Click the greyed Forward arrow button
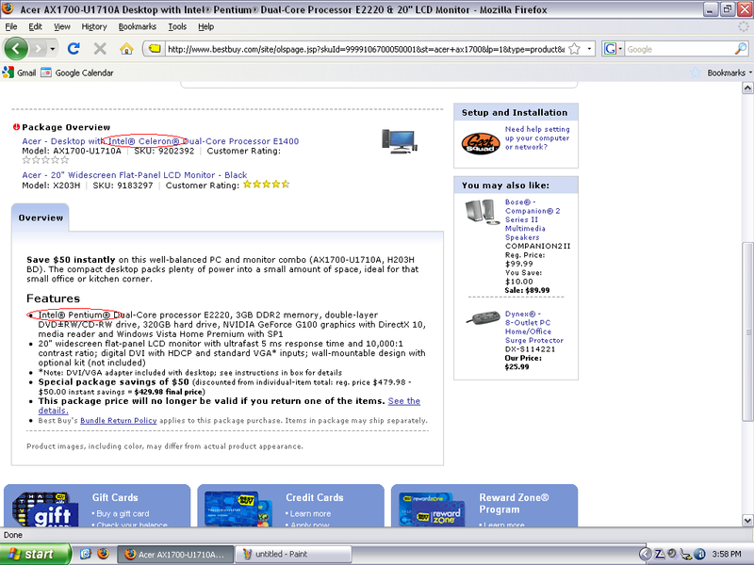This screenshot has height=565, width=754. [38, 49]
